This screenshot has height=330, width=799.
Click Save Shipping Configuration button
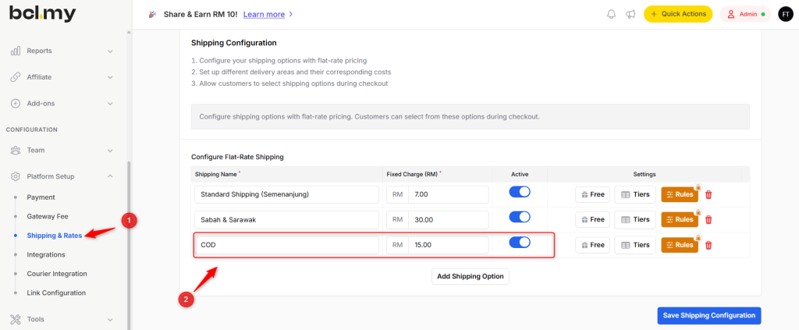708,315
